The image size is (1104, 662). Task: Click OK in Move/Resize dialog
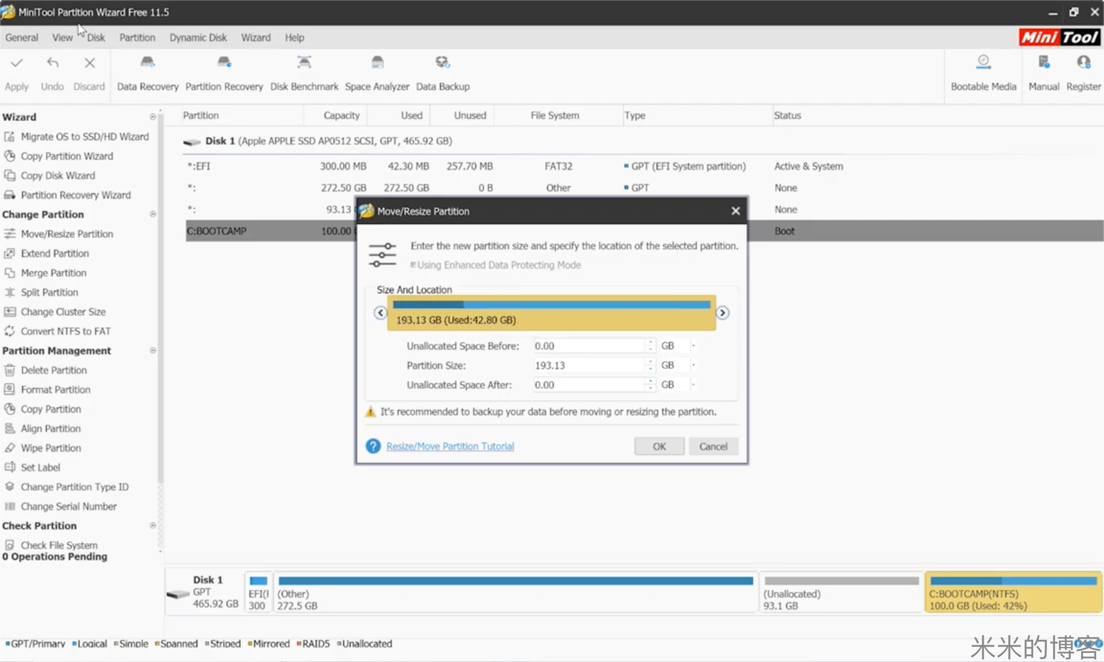[659, 446]
